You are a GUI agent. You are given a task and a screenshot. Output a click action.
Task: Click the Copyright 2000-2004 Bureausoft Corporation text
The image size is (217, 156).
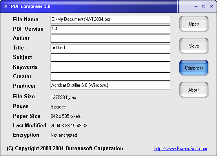(x=65, y=149)
